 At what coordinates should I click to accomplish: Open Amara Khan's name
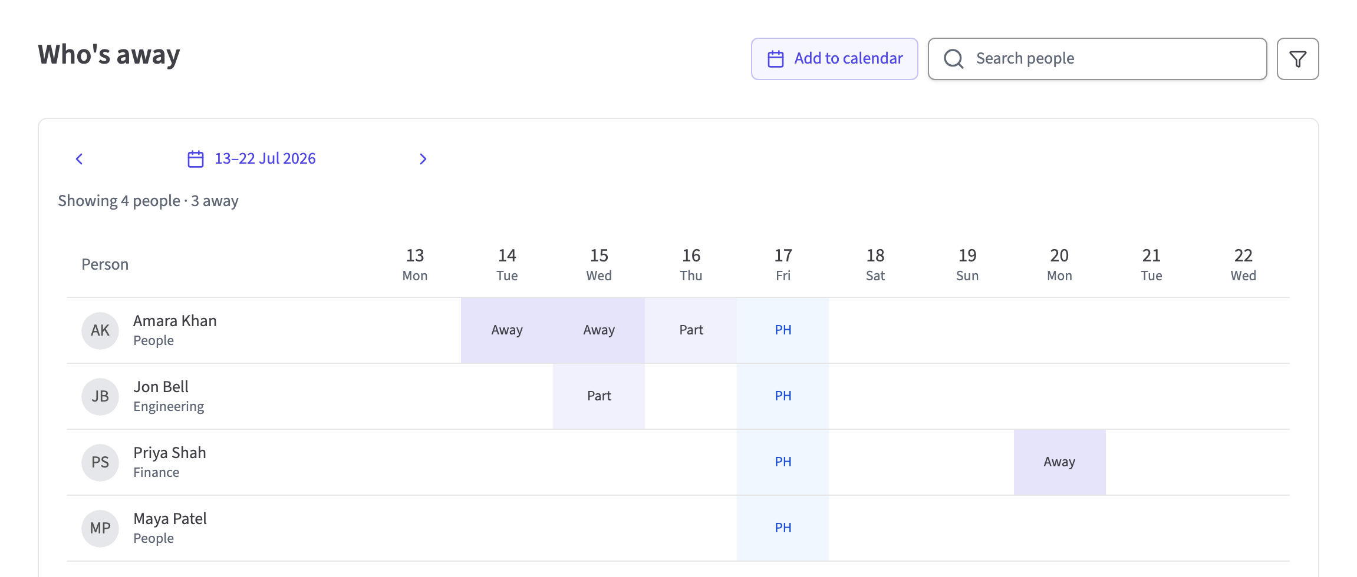click(175, 321)
